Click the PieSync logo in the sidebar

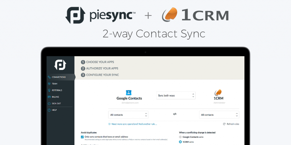coord(60,65)
